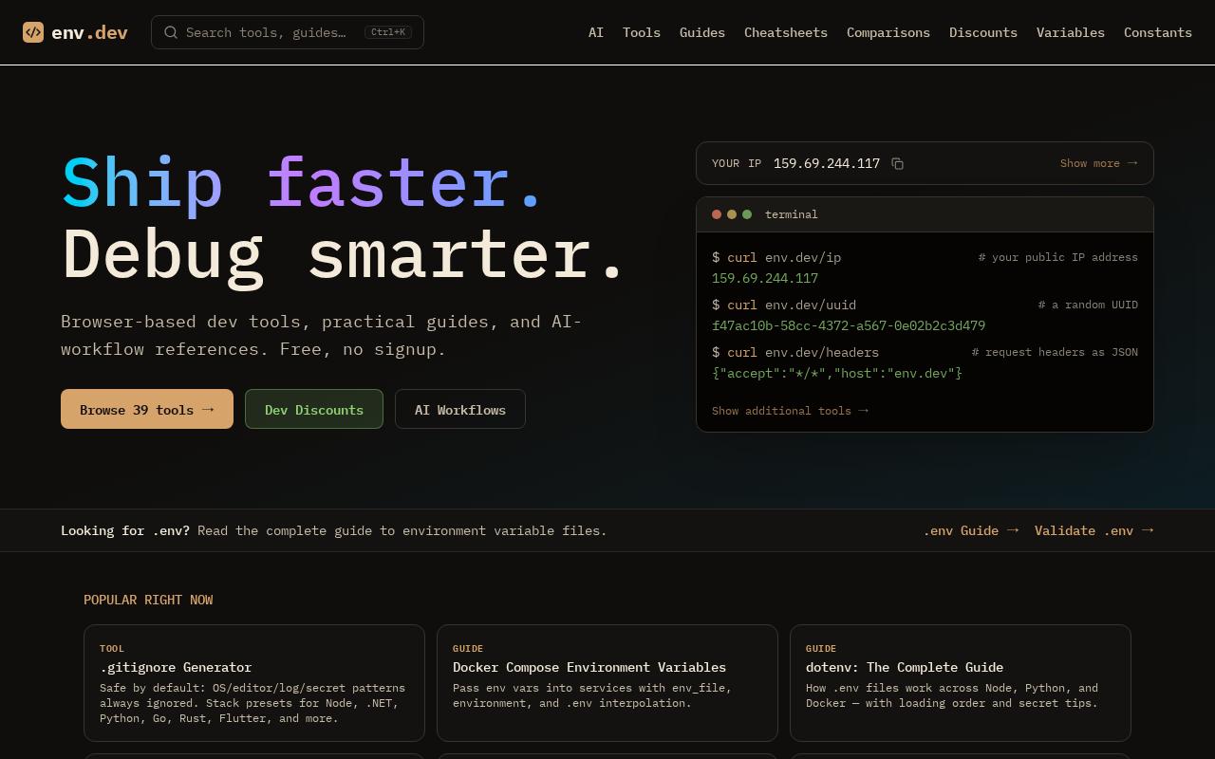Click the green terminal window dot
1215x759 pixels.
[747, 214]
